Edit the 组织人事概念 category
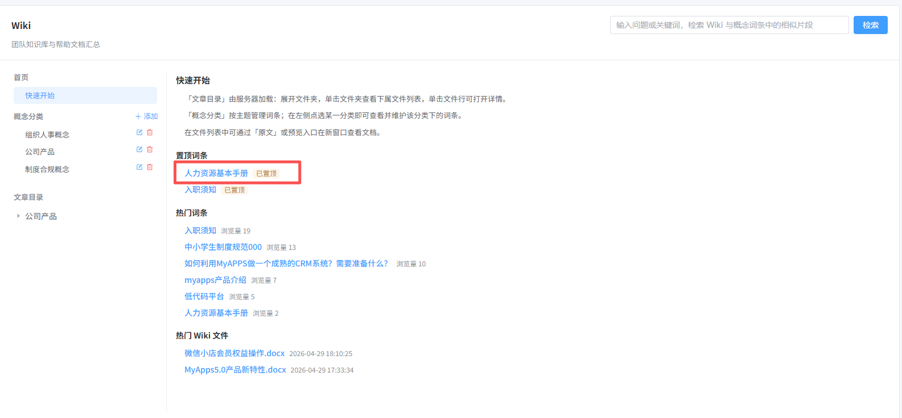Image resolution: width=902 pixels, height=418 pixels. point(139,132)
